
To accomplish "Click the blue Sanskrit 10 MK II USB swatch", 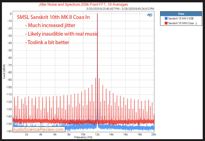I will click(166, 18).
